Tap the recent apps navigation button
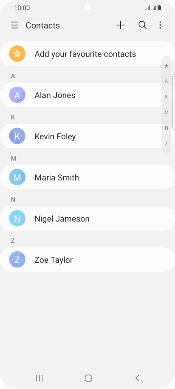Image resolution: width=175 pixels, height=389 pixels. [x=39, y=378]
